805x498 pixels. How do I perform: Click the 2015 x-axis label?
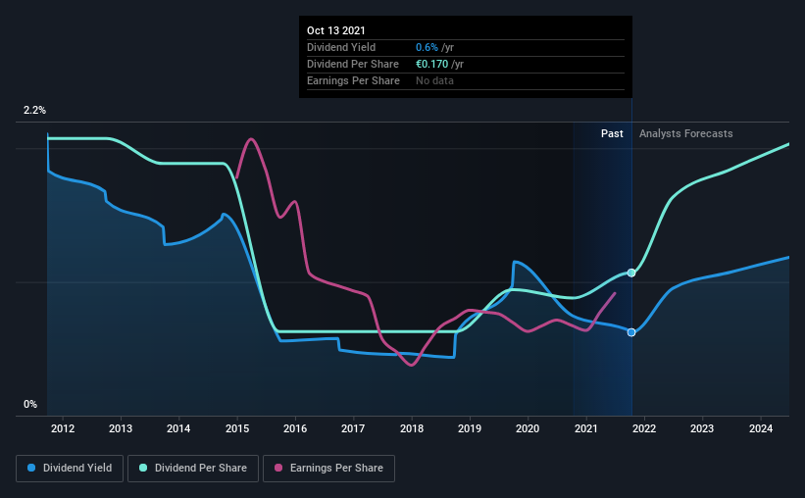(x=237, y=428)
